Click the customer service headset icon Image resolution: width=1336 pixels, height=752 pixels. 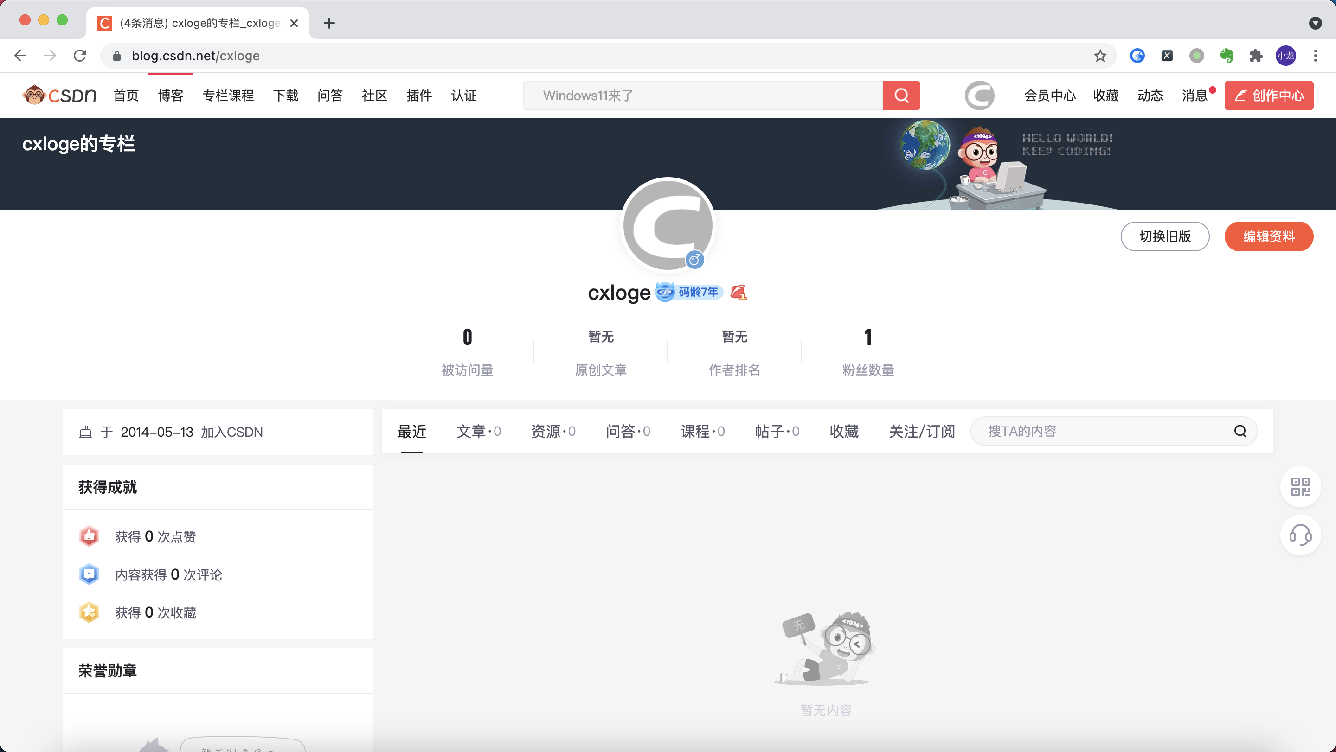[1300, 535]
